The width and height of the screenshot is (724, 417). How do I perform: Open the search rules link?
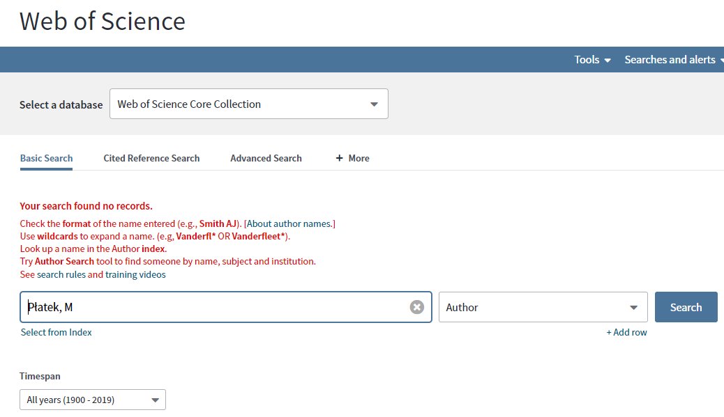point(61,274)
